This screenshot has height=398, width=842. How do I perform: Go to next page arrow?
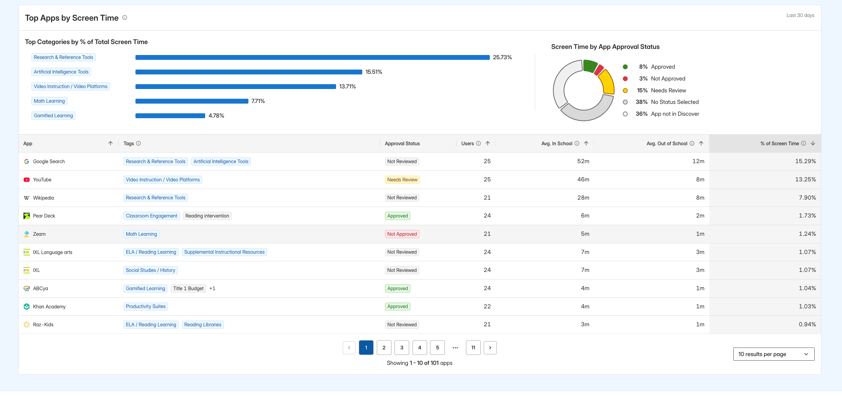coord(490,348)
